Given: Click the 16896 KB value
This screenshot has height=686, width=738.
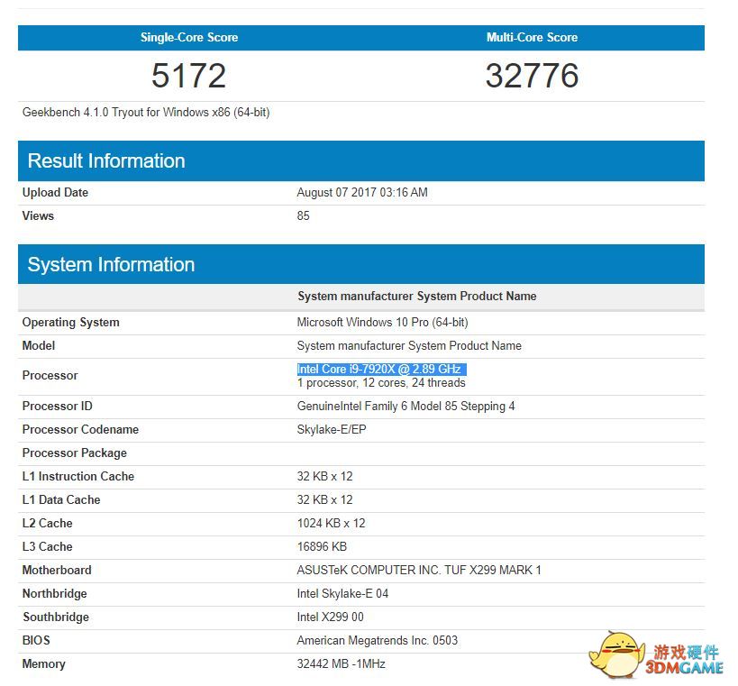Looking at the screenshot, I should click(322, 547).
